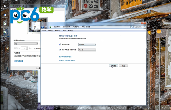Expand the address bar history dropdown arrow

pos(129,27)
